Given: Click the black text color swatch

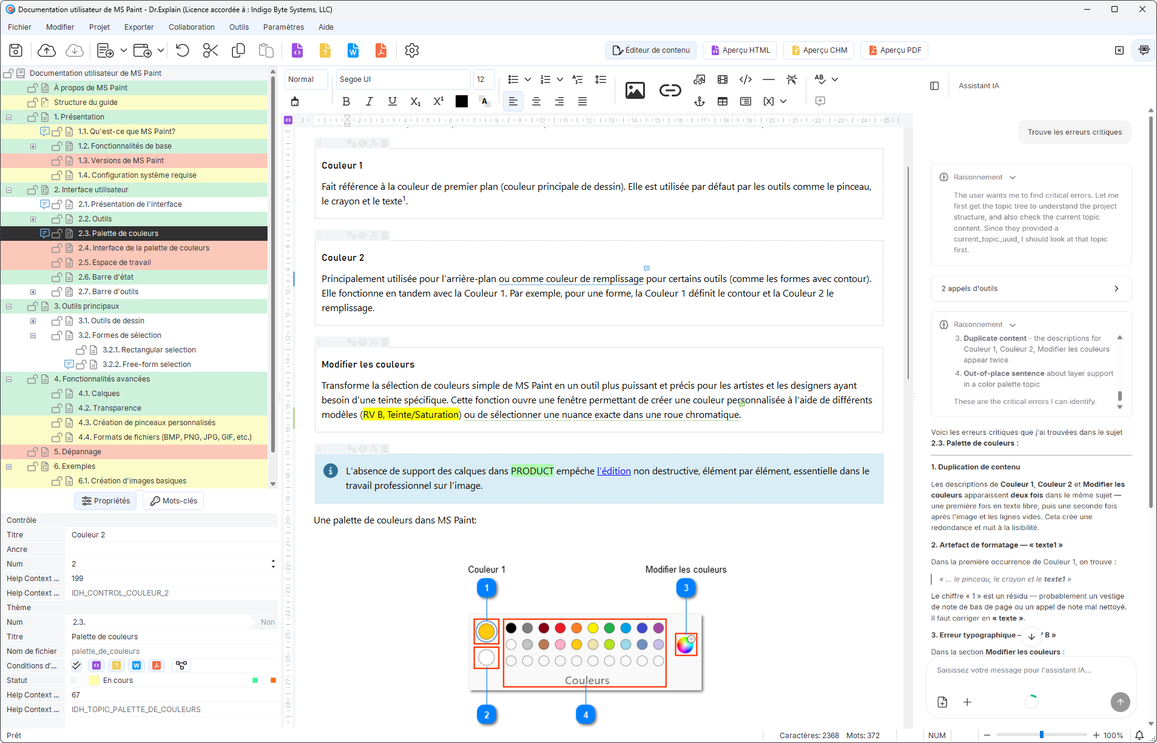Looking at the screenshot, I should pos(462,101).
